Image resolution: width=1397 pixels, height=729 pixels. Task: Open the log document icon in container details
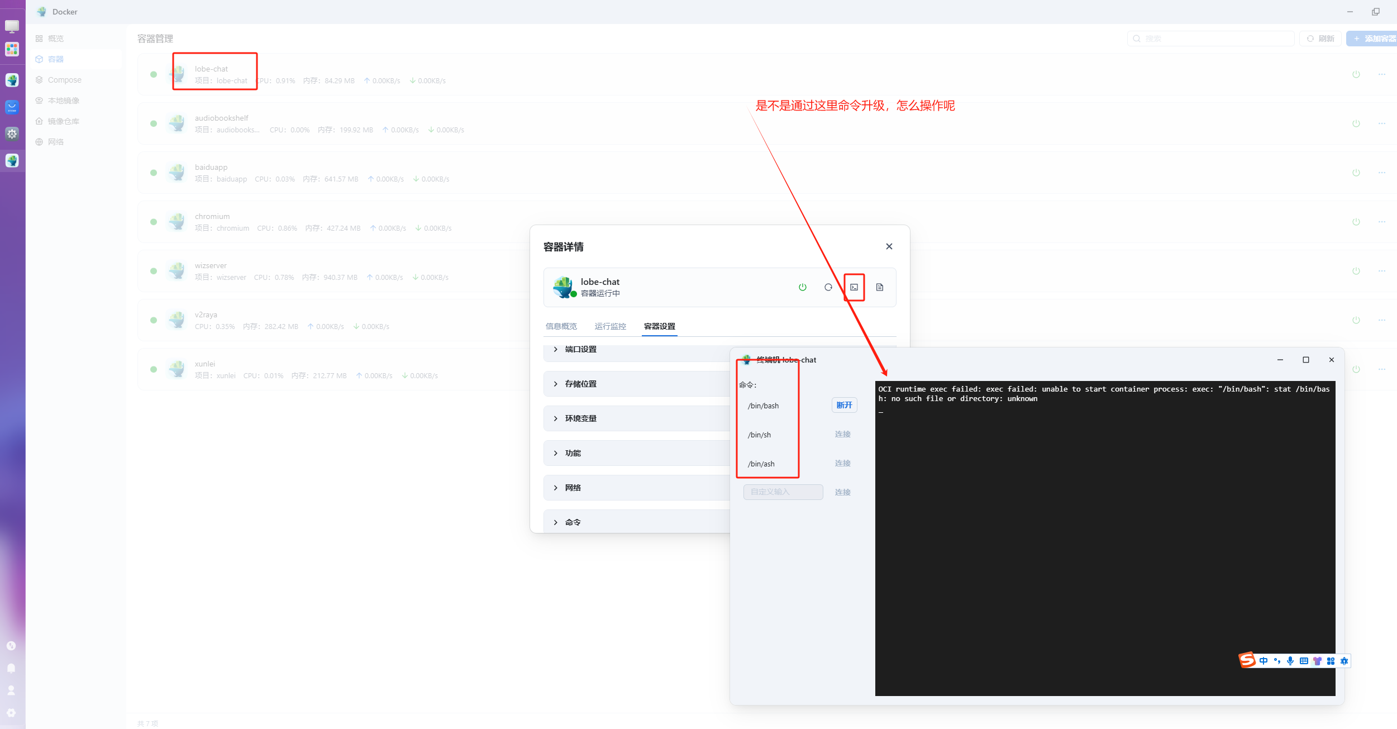879,287
